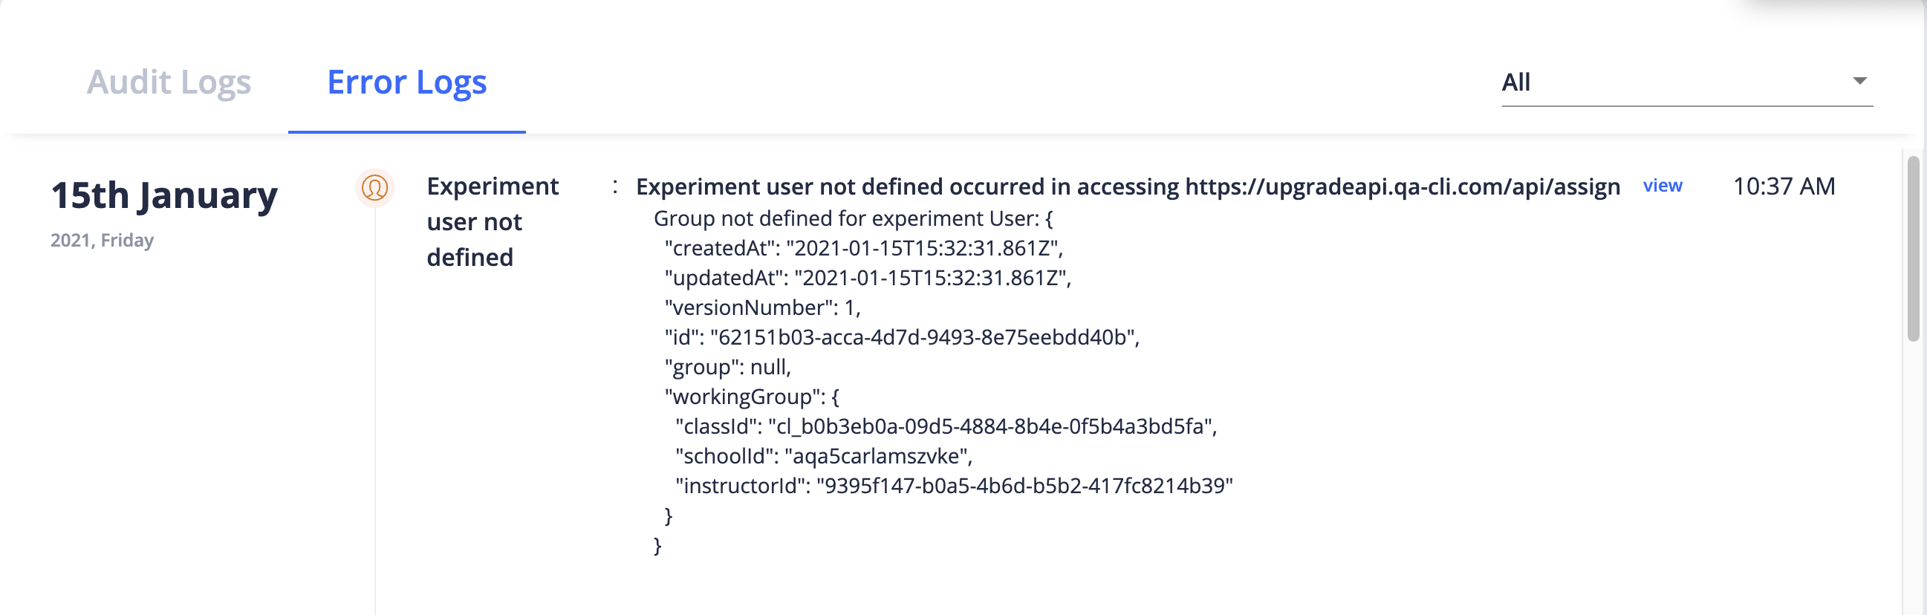1927x615 pixels.
Task: Click the Group not defined for experiment line
Action: 854,218
